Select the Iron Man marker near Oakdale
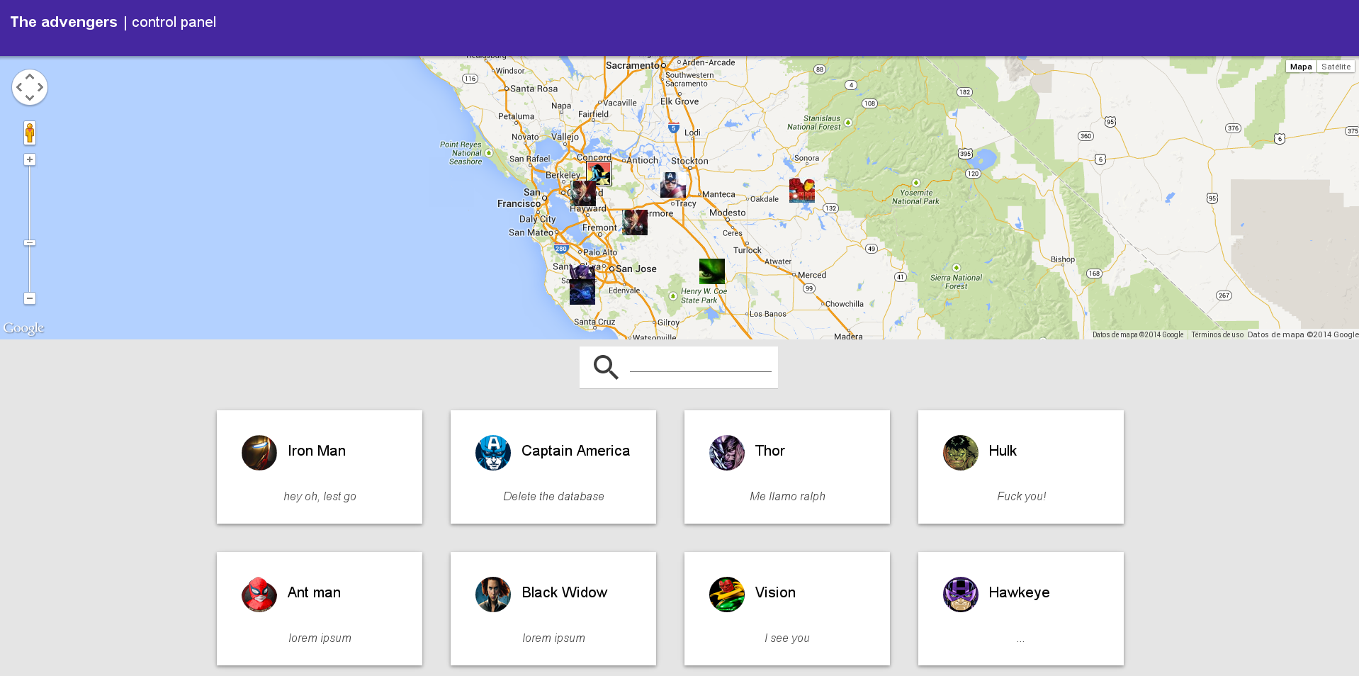 click(x=802, y=190)
